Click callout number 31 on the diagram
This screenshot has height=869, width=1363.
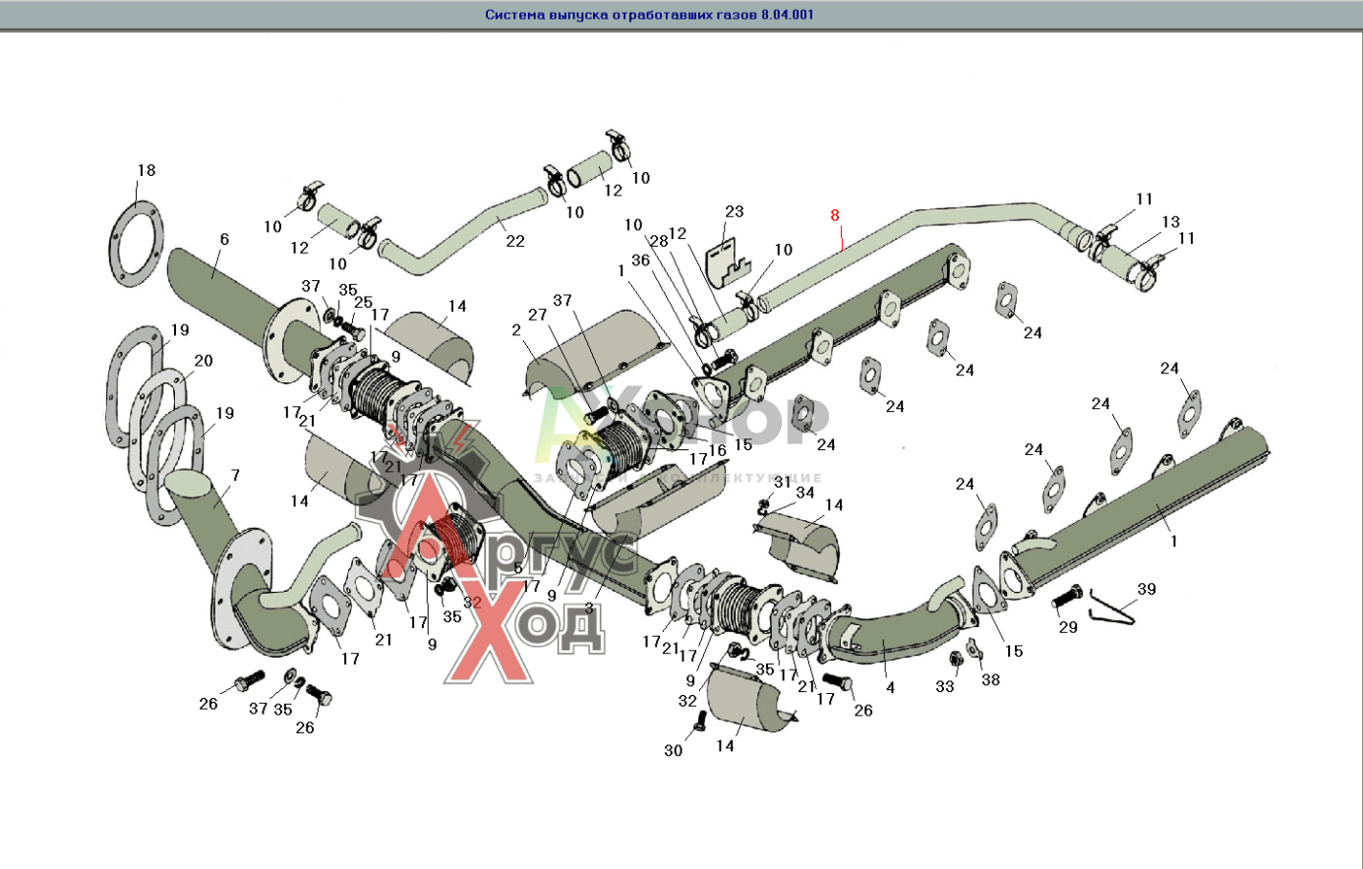782,482
